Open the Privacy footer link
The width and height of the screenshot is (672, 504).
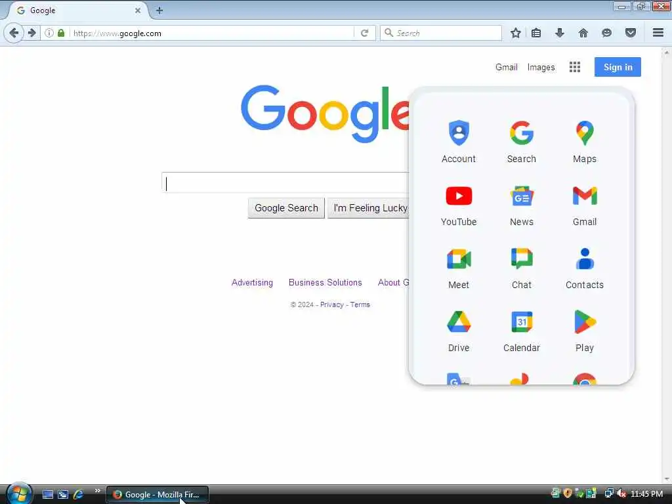click(331, 304)
